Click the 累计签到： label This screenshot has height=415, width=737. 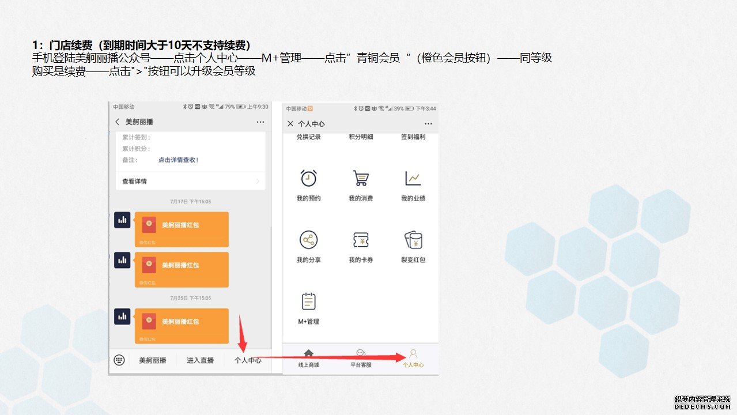point(136,138)
